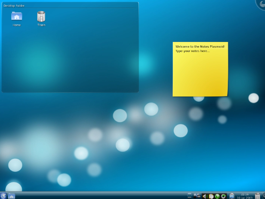Open the Plasma desktop toolbox in the top corner
The width and height of the screenshot is (265, 199).
coord(261,4)
